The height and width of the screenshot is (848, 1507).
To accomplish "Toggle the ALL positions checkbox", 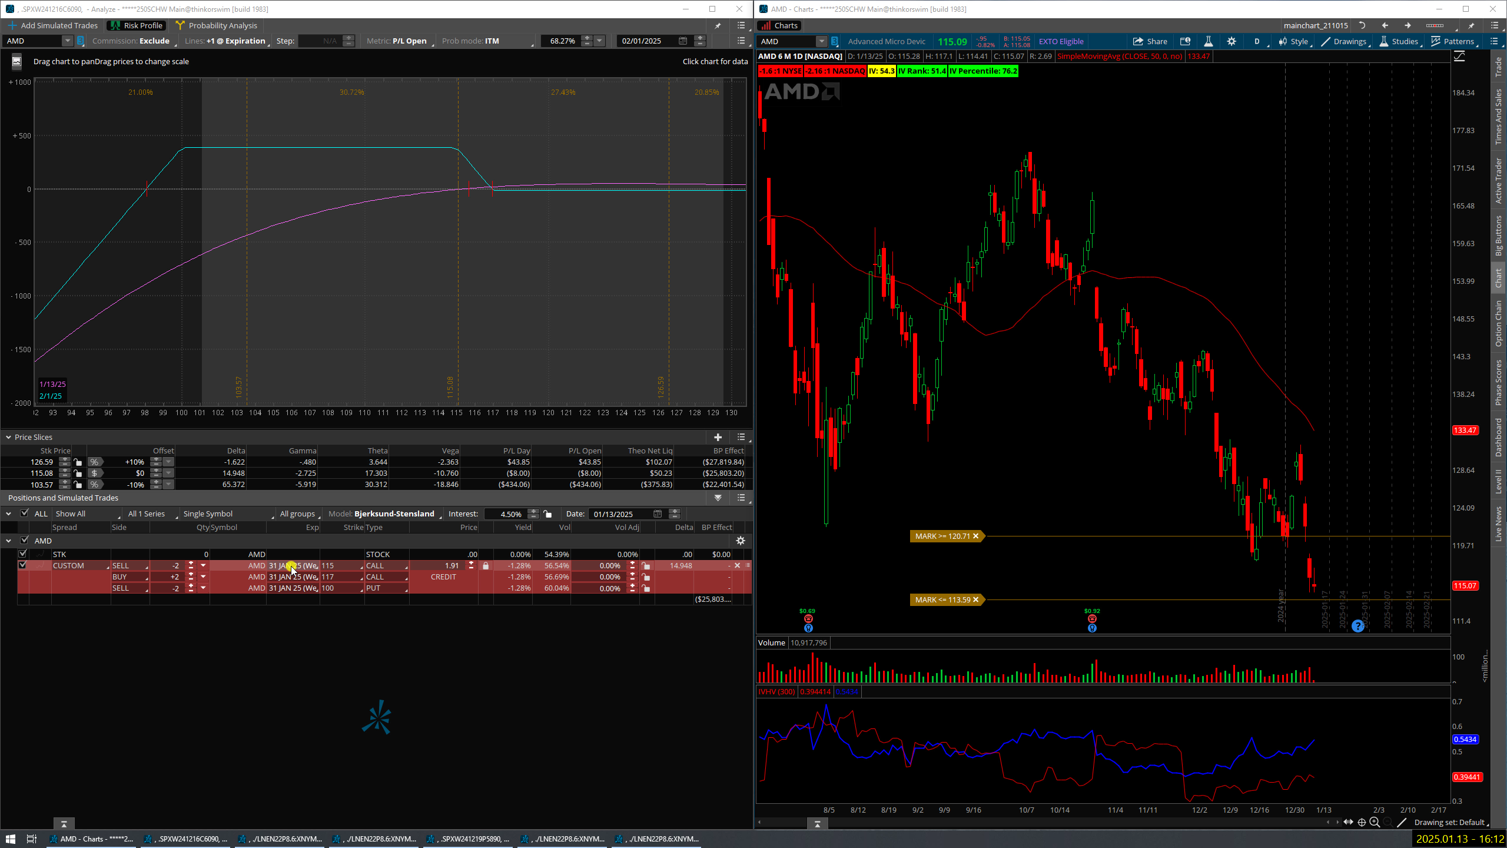I will [24, 514].
